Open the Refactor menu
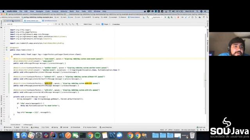The height and width of the screenshot is (140, 250). click(x=64, y=11)
